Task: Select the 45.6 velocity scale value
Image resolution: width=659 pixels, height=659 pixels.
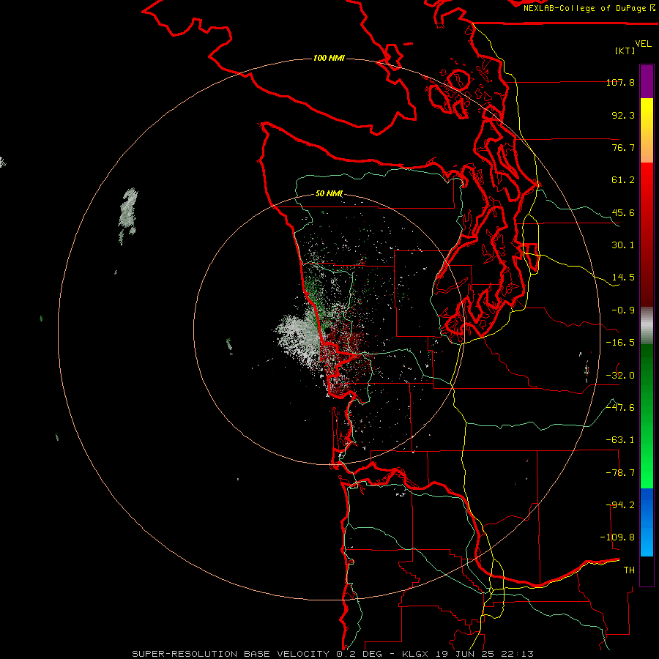Action: [623, 212]
